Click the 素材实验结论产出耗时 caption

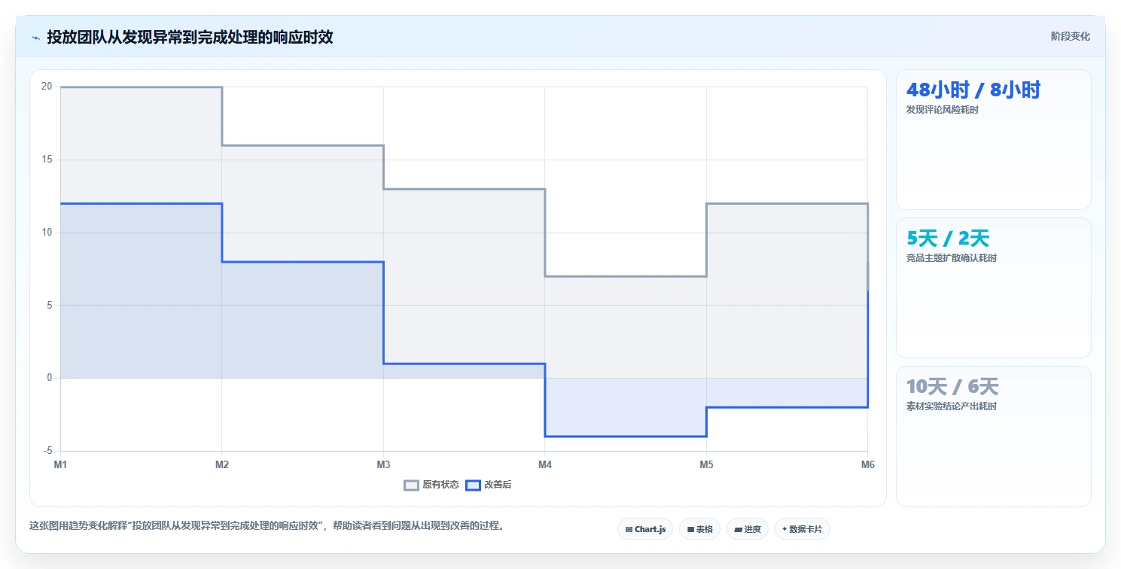pos(952,406)
